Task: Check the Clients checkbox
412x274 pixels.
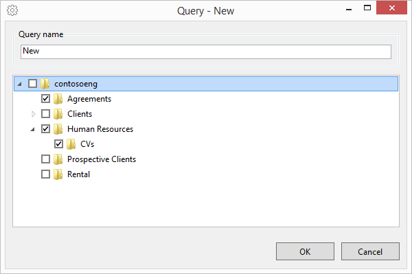Action: 46,114
